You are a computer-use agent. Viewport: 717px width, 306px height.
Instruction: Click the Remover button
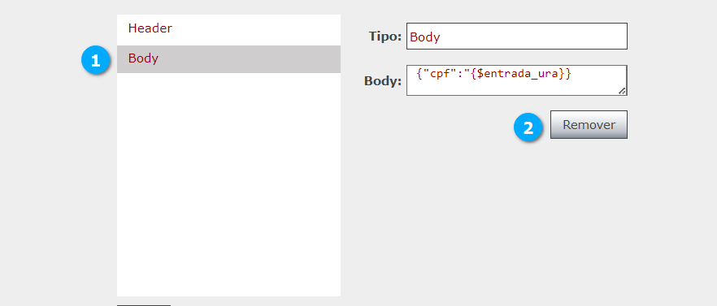click(x=589, y=125)
